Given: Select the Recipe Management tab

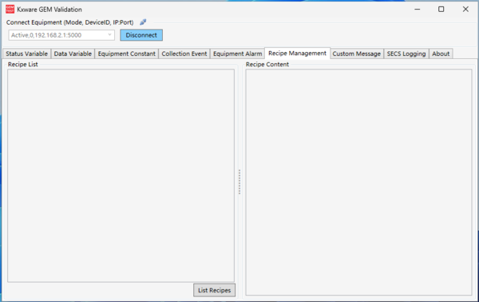Looking at the screenshot, I should (x=297, y=54).
